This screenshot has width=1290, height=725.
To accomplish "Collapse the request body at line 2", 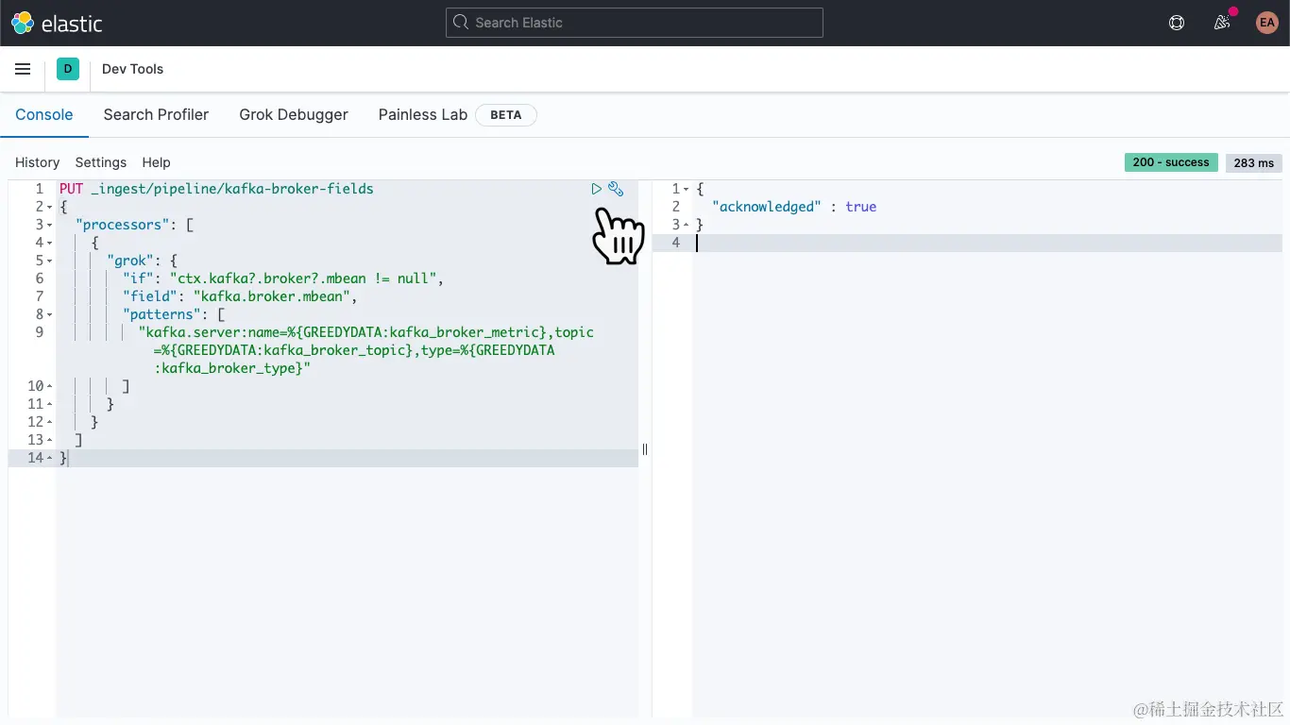I will point(51,206).
